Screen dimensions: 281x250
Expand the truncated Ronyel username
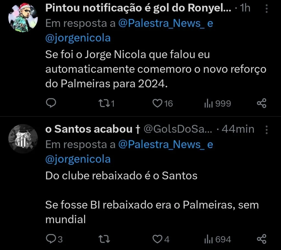pos(137,8)
